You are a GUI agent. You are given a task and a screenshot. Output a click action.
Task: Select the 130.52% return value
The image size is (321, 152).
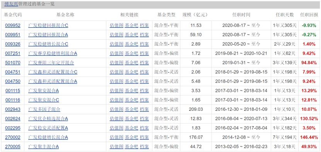[309, 119]
